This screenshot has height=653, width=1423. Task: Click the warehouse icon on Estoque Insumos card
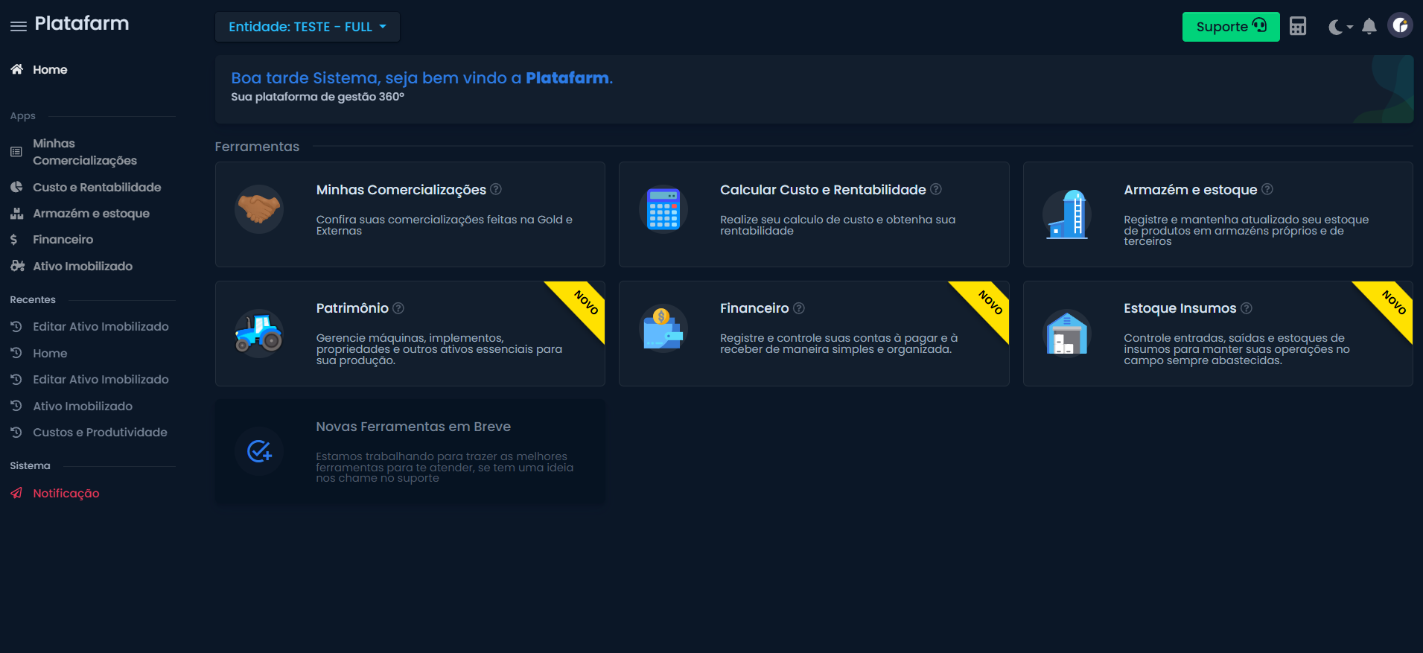(1067, 333)
